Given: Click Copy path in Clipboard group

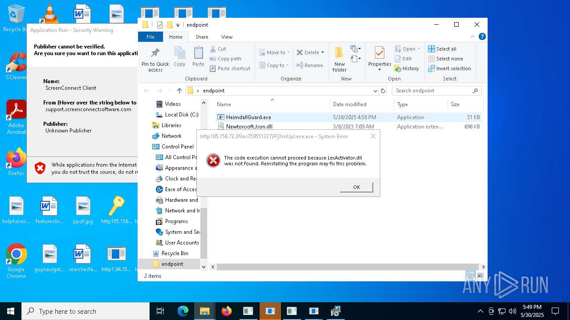Looking at the screenshot, I should (x=225, y=59).
